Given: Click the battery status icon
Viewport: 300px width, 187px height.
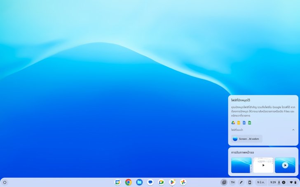Looking at the screenshot, I should tap(295, 182).
